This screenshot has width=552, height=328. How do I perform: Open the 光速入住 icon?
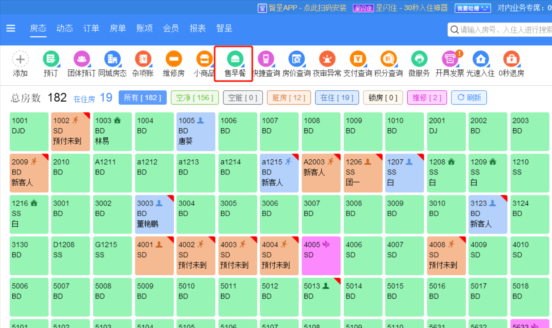[x=480, y=59]
